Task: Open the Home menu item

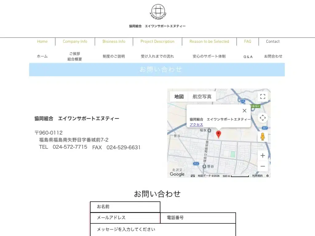Action: click(x=42, y=41)
